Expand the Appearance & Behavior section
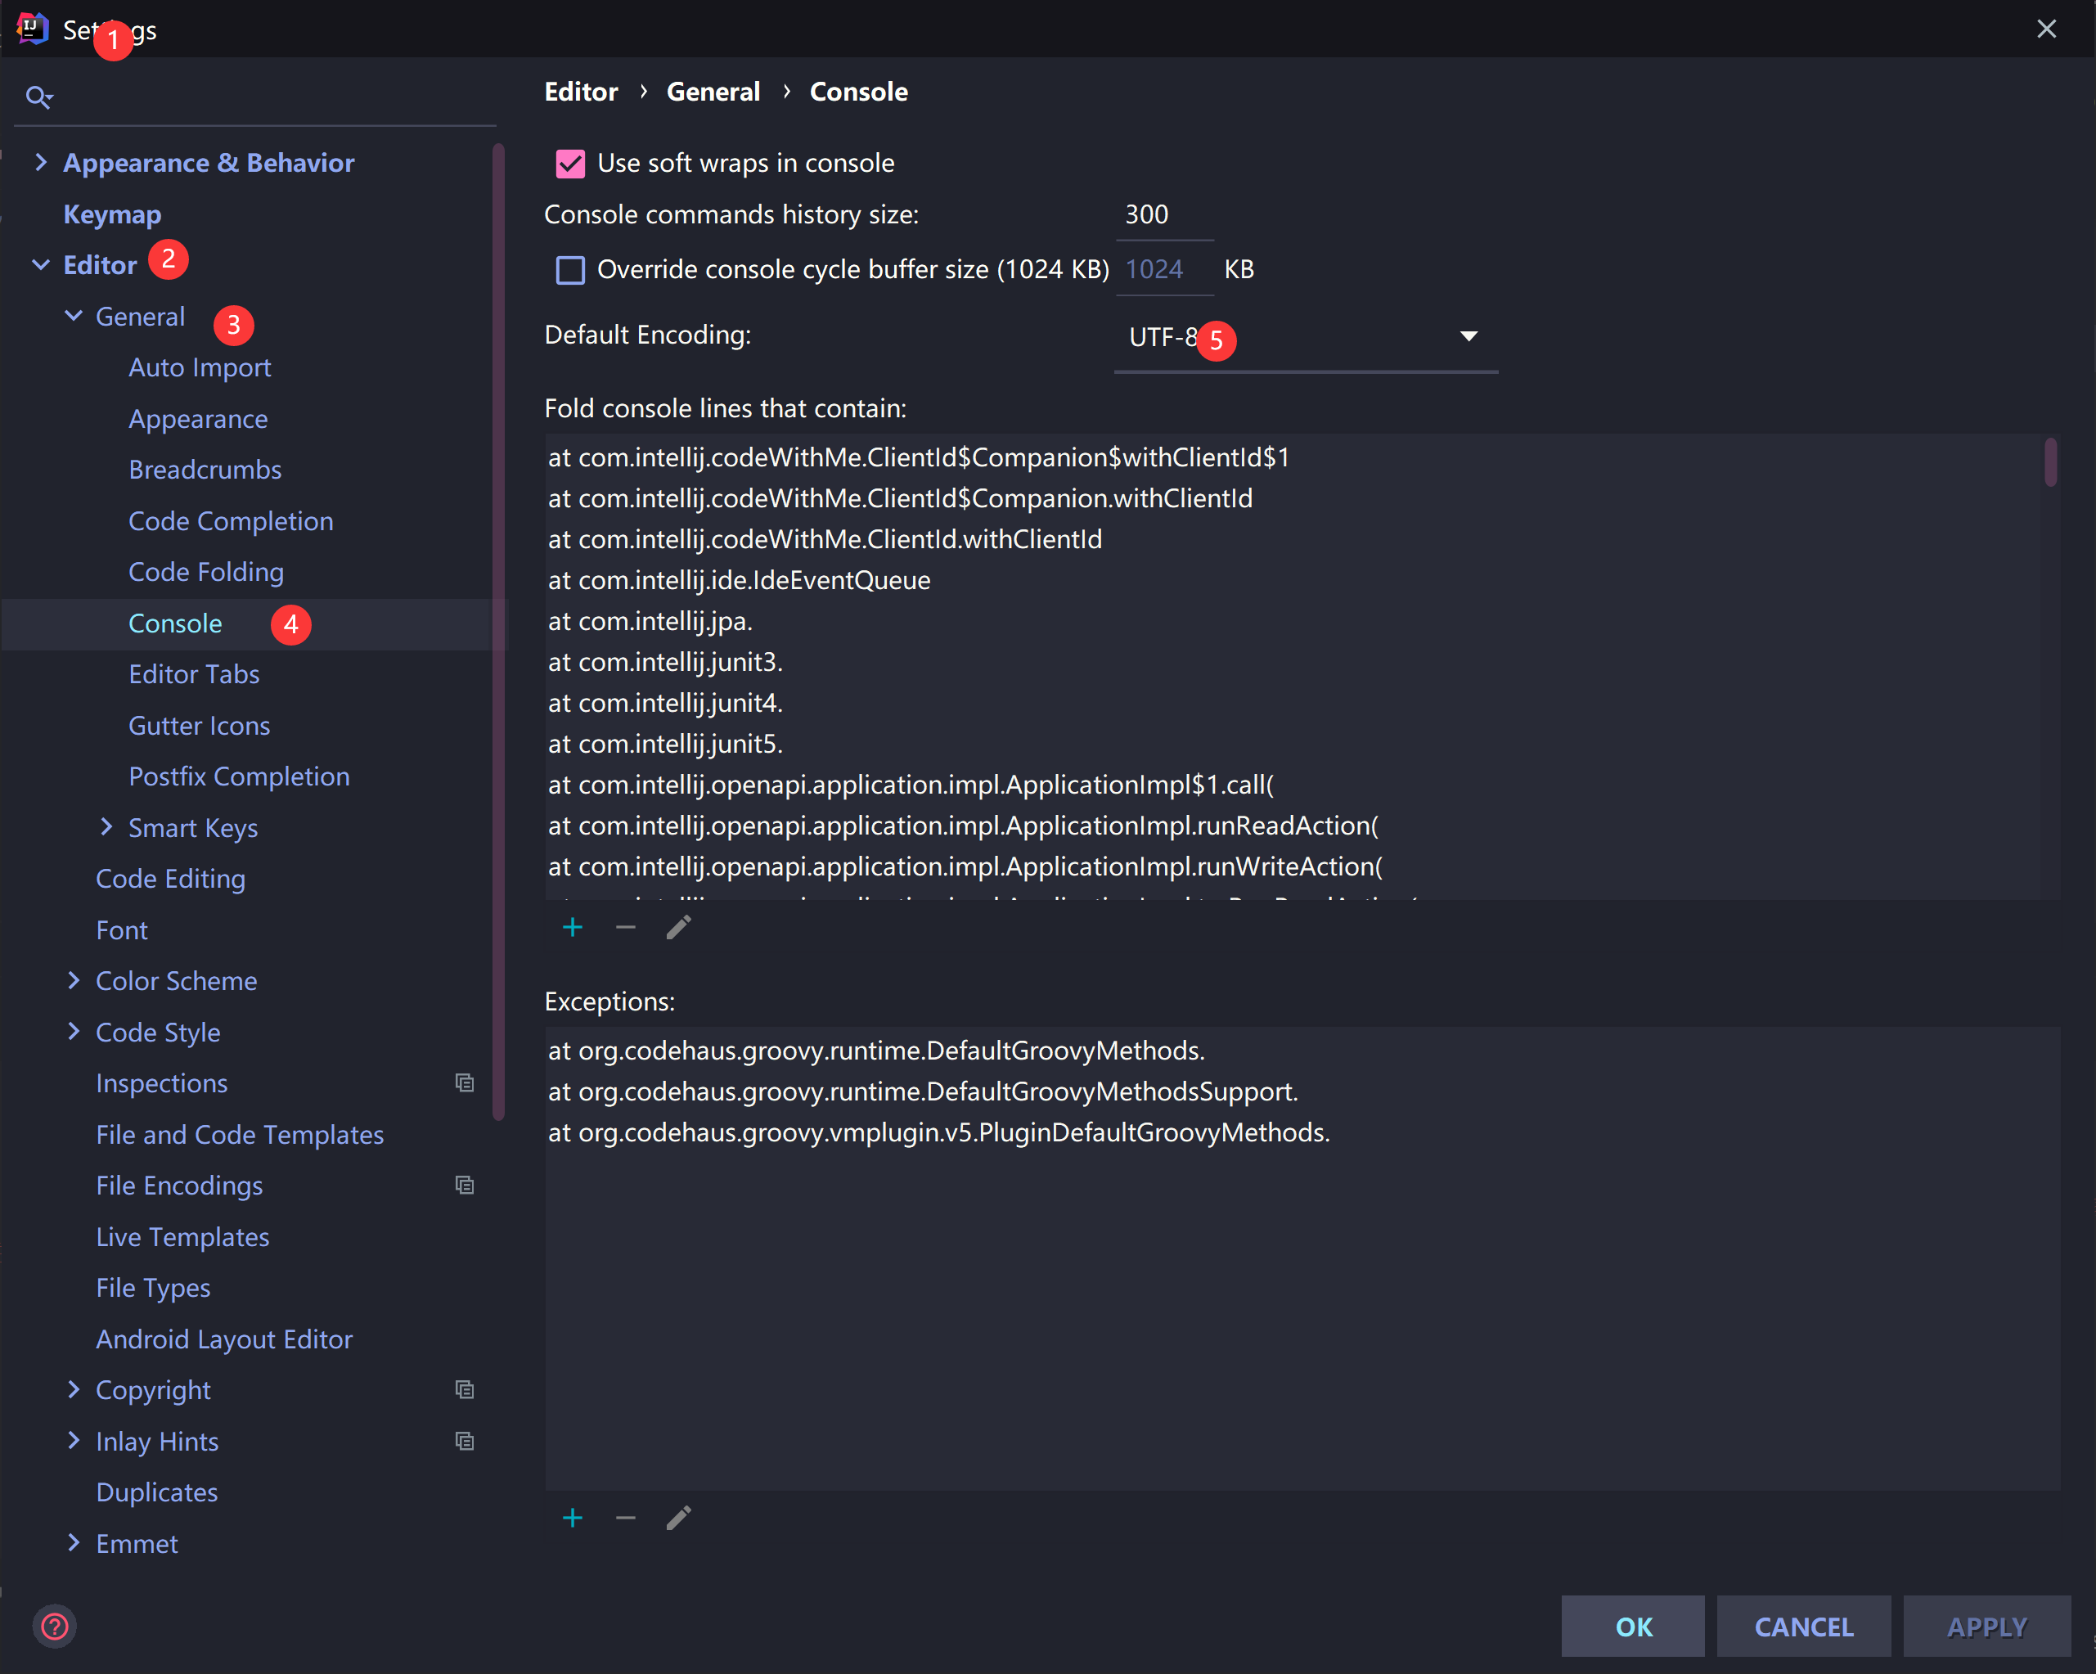 [40, 162]
